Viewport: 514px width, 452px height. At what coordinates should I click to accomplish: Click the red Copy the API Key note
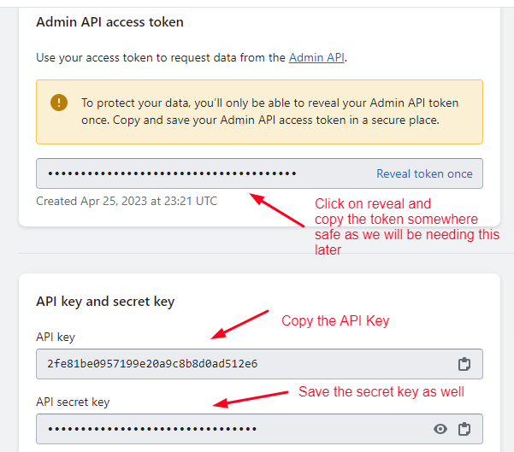[335, 321]
